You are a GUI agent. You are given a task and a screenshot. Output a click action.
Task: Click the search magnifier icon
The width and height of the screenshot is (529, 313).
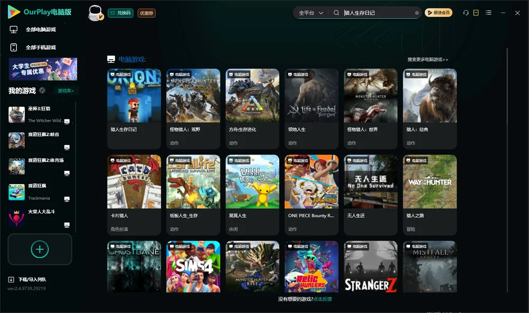[x=336, y=13]
